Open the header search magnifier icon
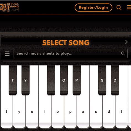Screen dimensions: 131x131 point(119,7)
